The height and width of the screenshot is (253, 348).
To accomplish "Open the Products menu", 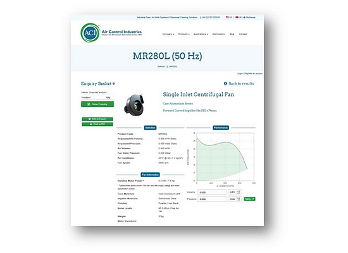I will pyautogui.click(x=183, y=34).
